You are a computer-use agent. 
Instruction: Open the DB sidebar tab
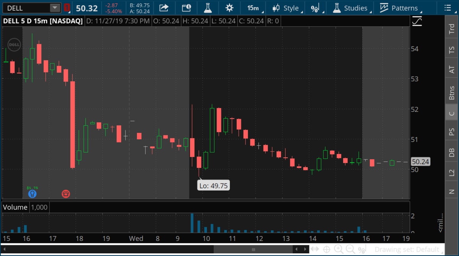click(x=452, y=152)
